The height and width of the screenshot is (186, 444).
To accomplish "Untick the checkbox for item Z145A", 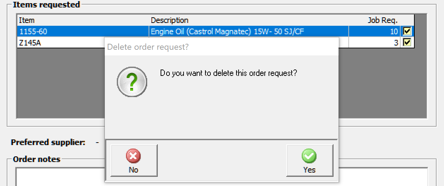I will click(x=407, y=43).
